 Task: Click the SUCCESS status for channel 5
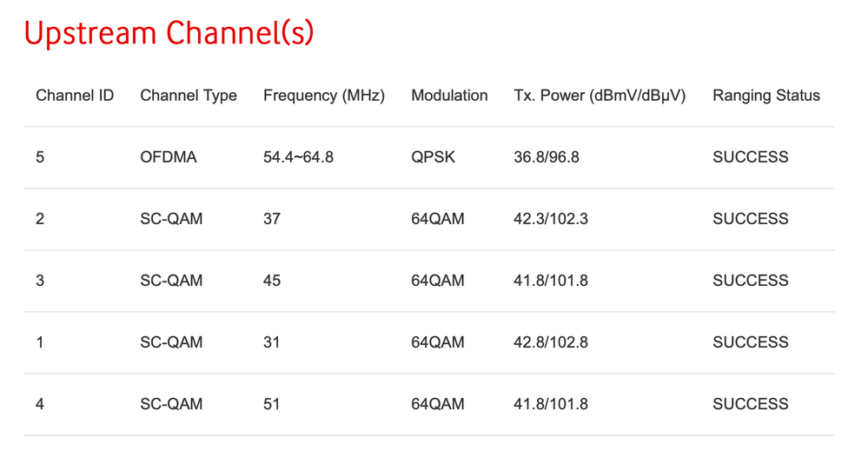(x=751, y=157)
